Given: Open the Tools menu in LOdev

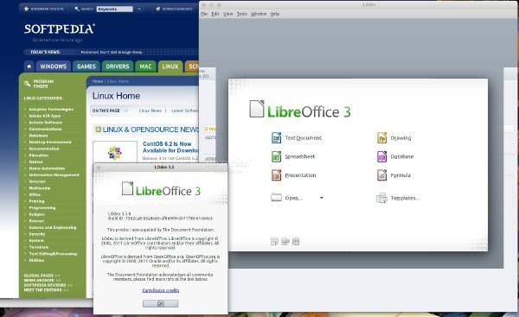Looking at the screenshot, I should pyautogui.click(x=242, y=14).
